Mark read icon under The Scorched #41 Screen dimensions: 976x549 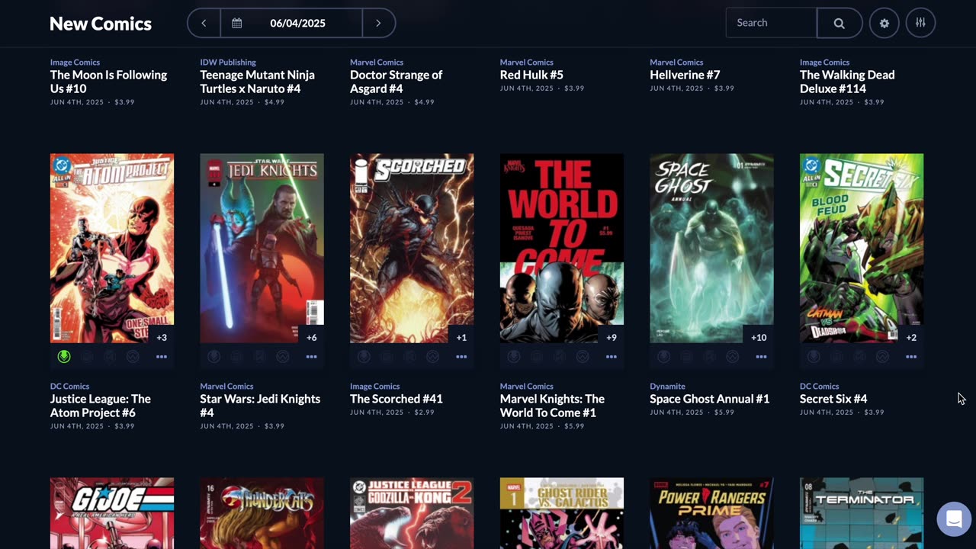pos(409,356)
